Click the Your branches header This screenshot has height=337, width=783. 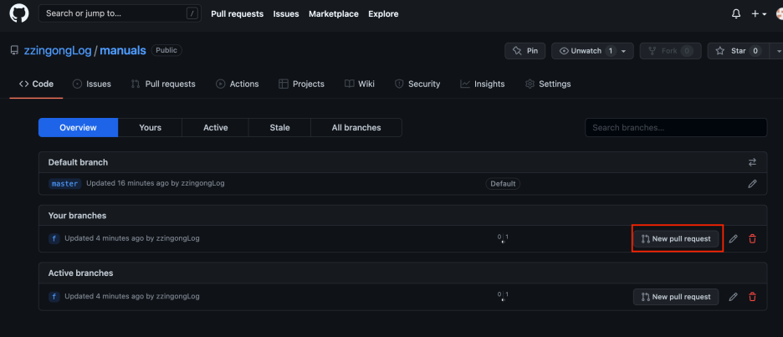click(x=78, y=216)
